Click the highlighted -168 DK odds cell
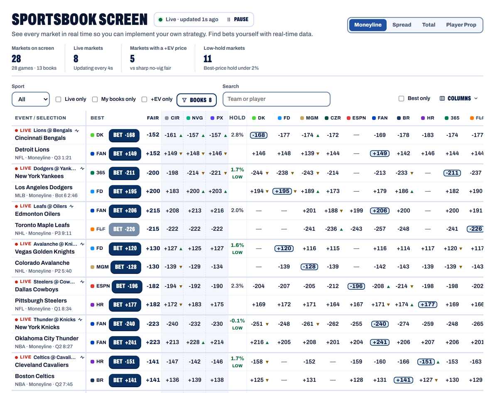The height and width of the screenshot is (393, 495). point(259,135)
